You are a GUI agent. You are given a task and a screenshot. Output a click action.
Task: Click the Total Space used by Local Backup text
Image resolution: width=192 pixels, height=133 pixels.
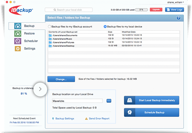tap(74, 108)
